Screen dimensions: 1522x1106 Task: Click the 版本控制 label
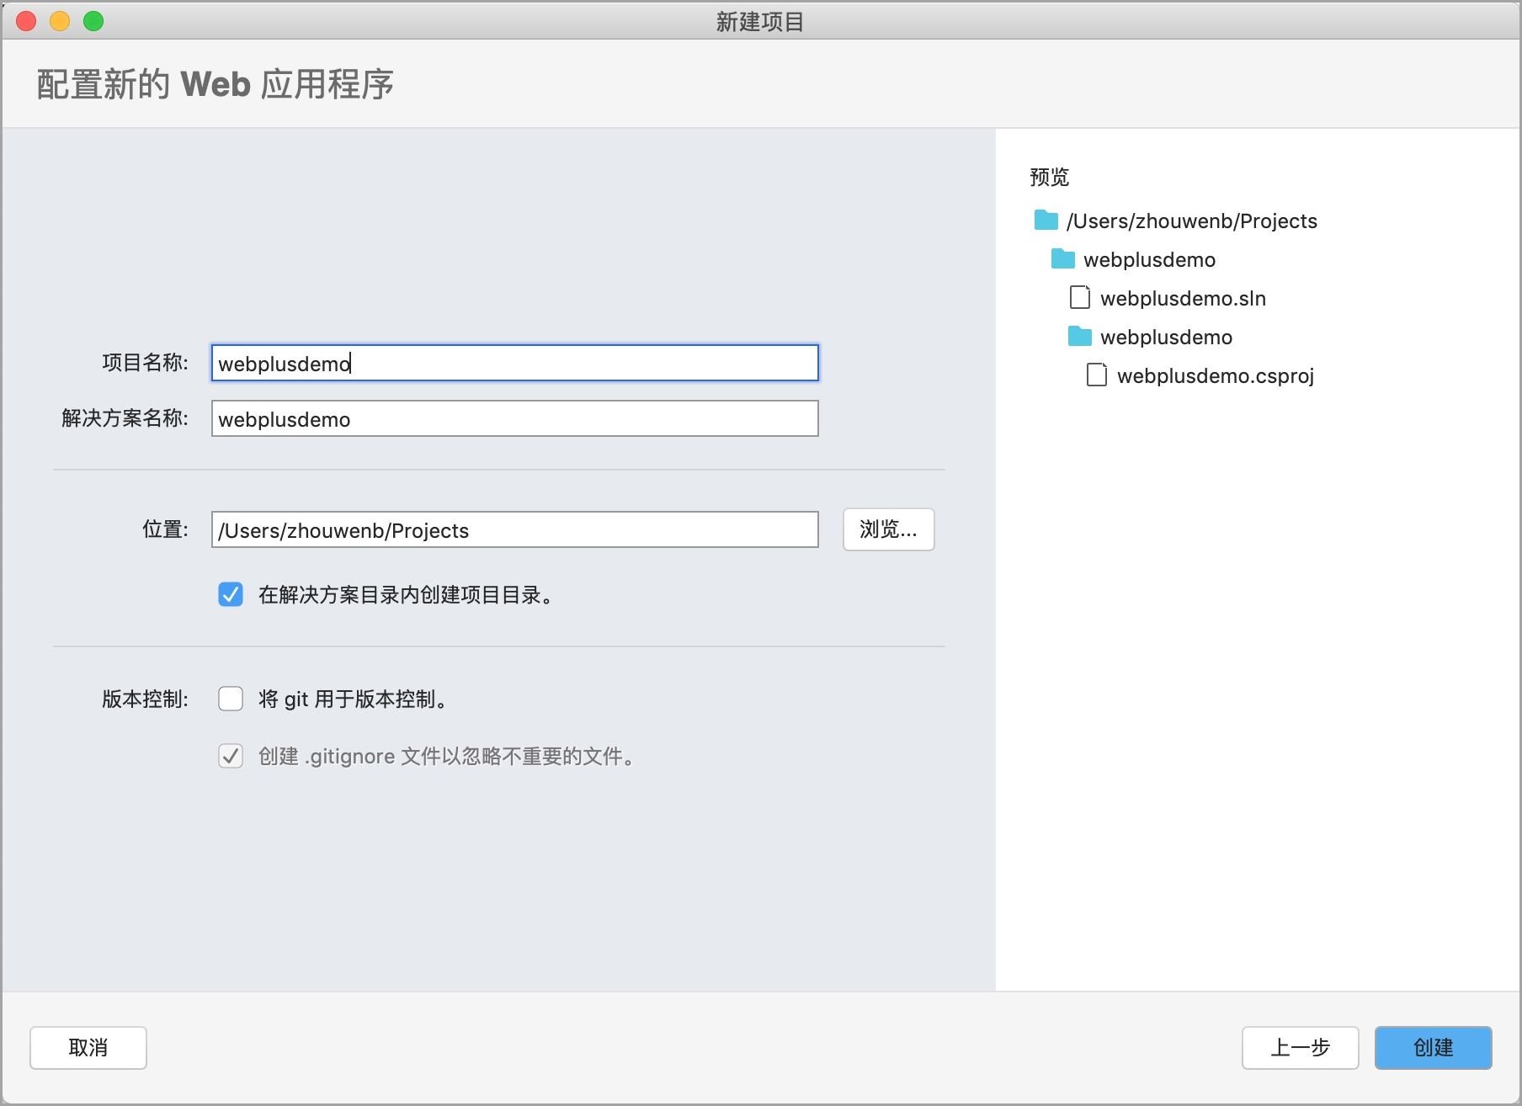tap(145, 699)
